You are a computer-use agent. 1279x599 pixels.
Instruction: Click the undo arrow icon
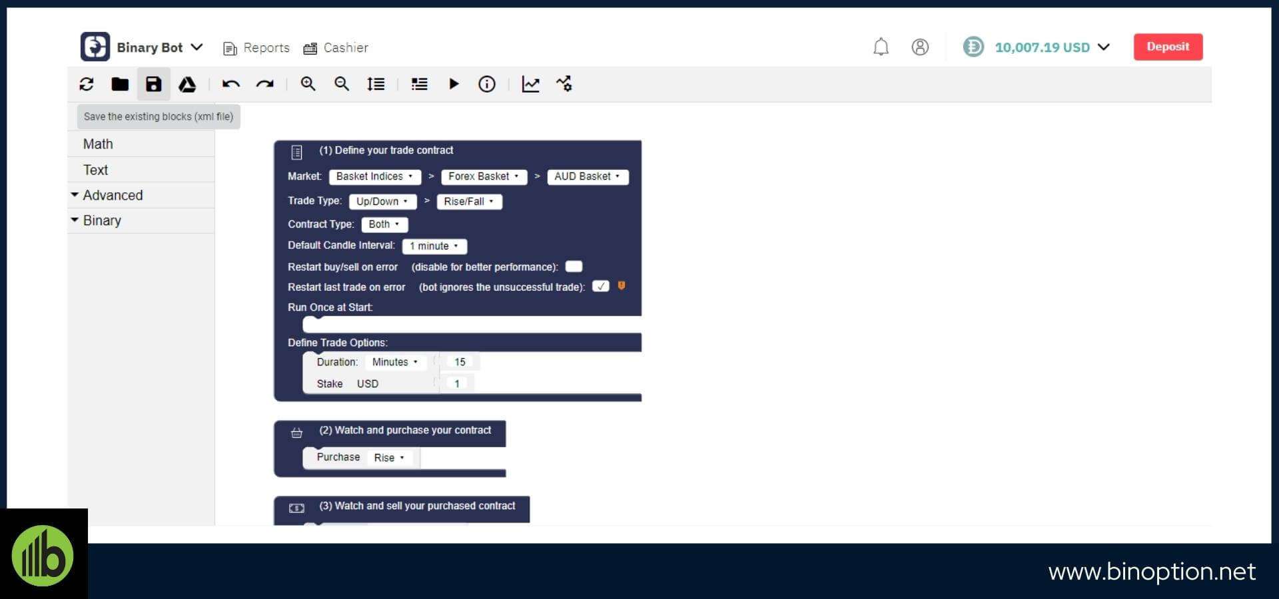tap(231, 84)
